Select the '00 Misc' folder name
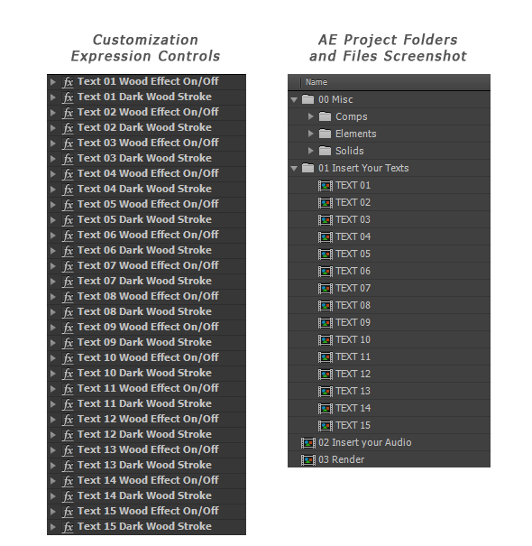 (335, 99)
